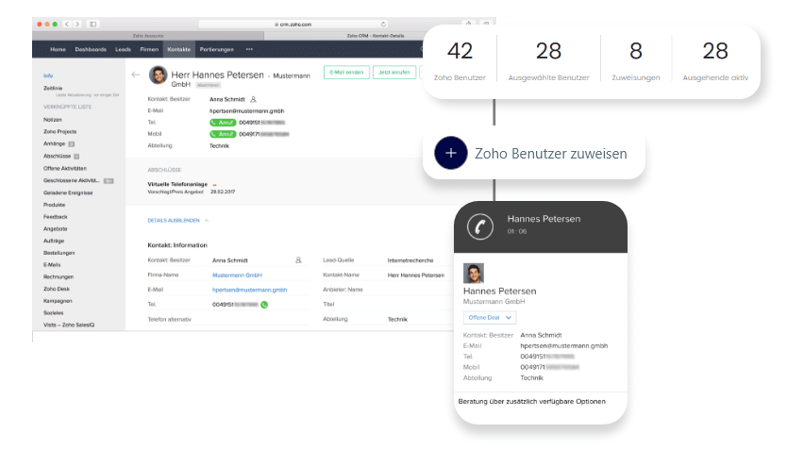Open Anhänge in the related list
This screenshot has width=804, height=451.
55,144
